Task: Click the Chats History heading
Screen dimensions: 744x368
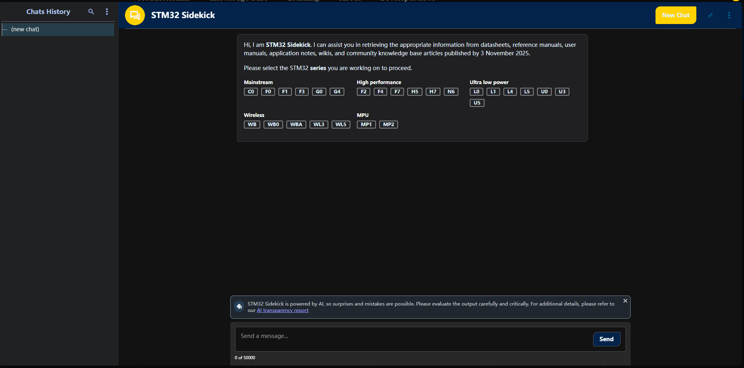Action: pyautogui.click(x=48, y=12)
